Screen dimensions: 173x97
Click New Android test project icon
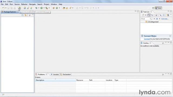coord(28,8)
